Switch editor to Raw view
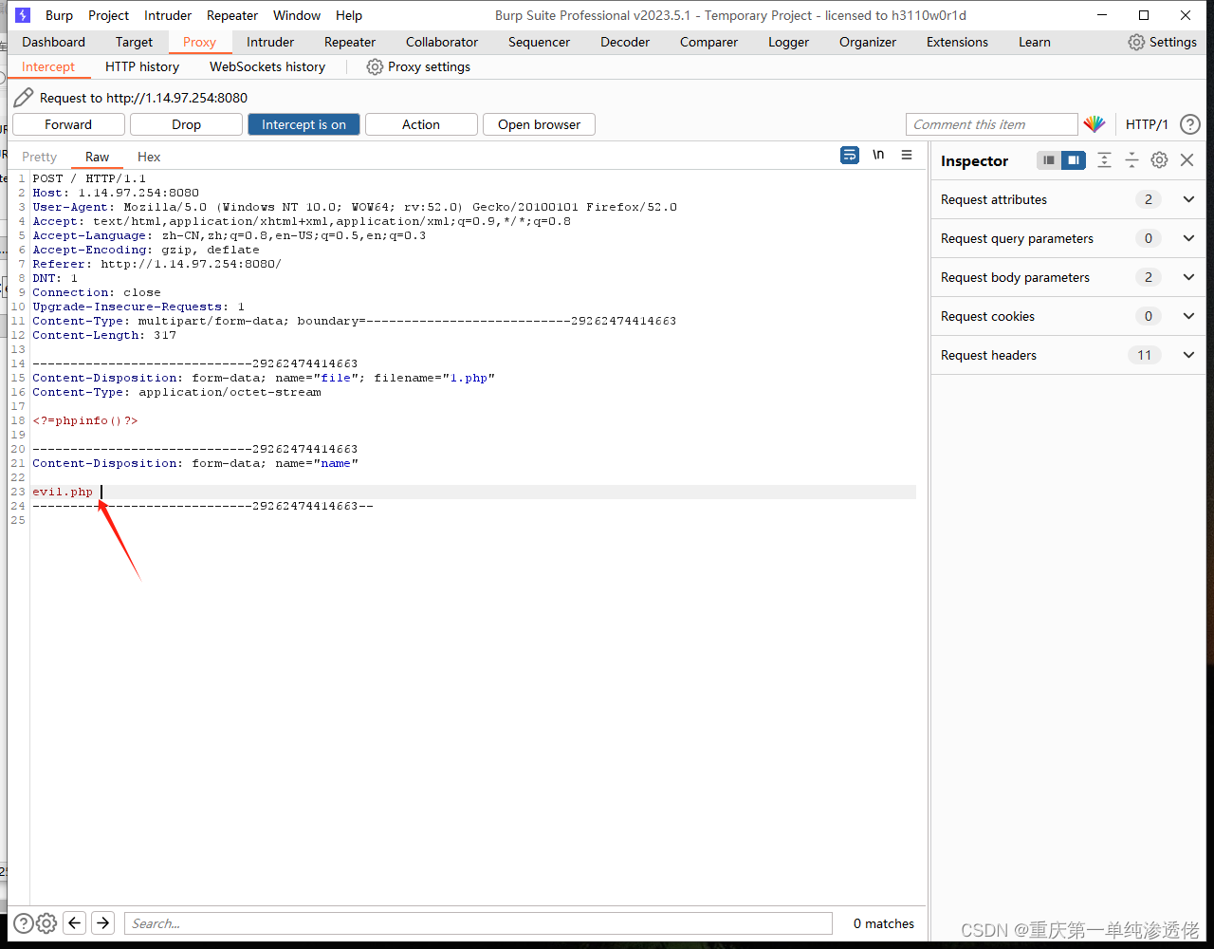This screenshot has height=949, width=1214. [x=97, y=157]
